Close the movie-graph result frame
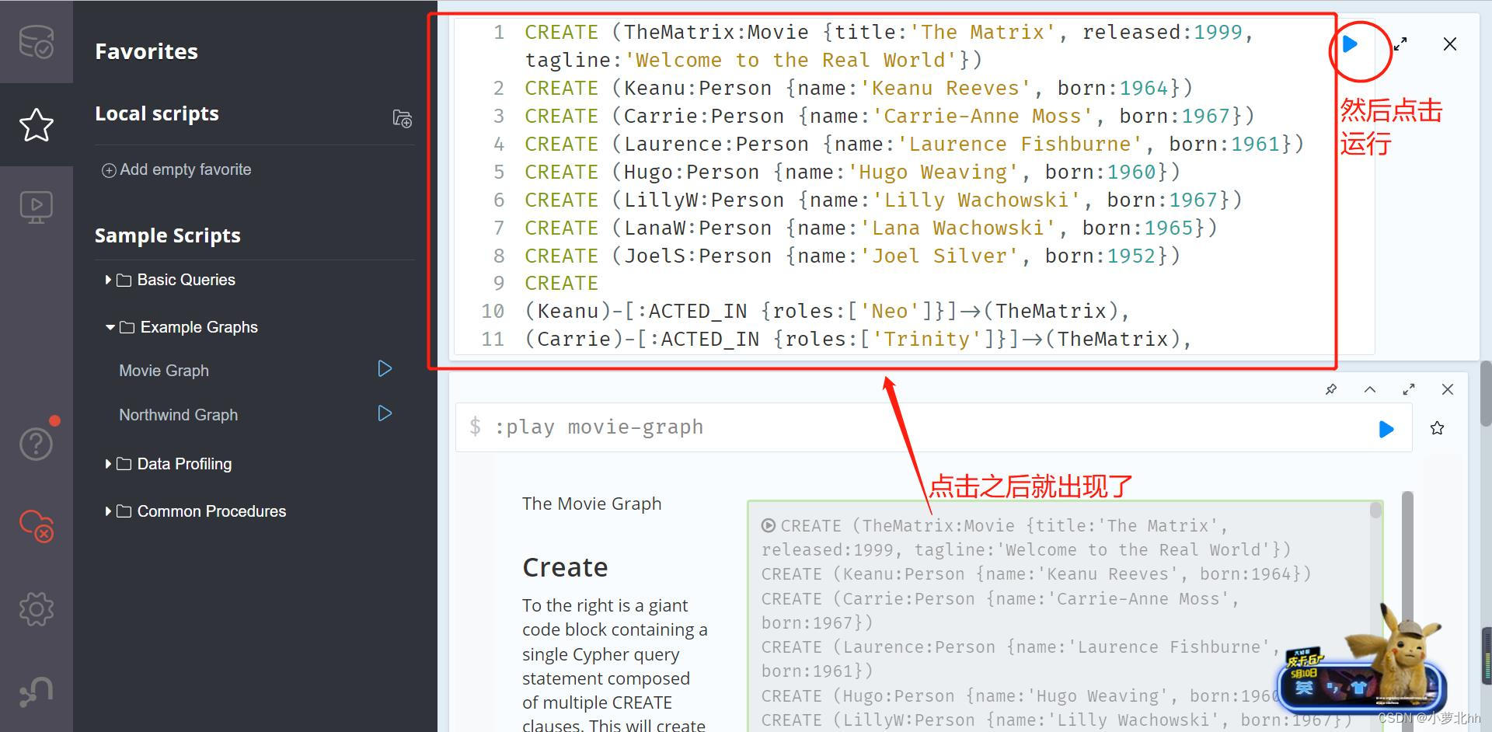Viewport: 1492px width, 732px height. (1448, 389)
